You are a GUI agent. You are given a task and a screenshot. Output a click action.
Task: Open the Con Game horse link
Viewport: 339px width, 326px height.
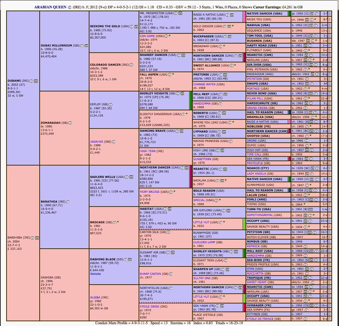tap(147, 36)
